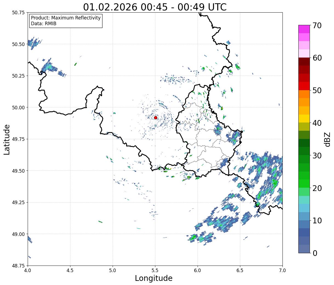Click the dBZ colorbar label
This screenshot has width=334, height=285.
(x=327, y=139)
